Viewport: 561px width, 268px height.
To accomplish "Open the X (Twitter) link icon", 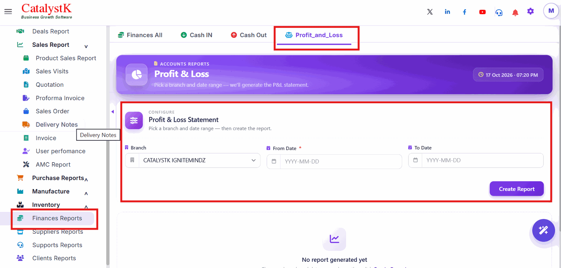I will point(430,12).
